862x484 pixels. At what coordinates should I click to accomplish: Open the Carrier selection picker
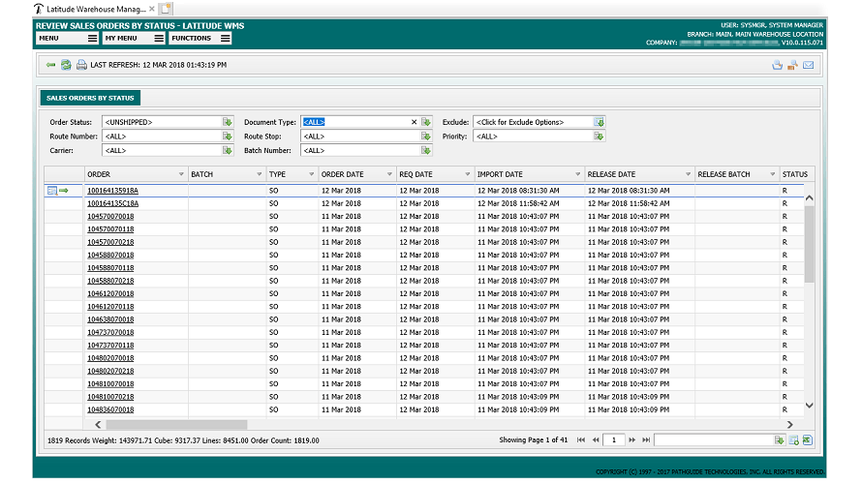227,151
